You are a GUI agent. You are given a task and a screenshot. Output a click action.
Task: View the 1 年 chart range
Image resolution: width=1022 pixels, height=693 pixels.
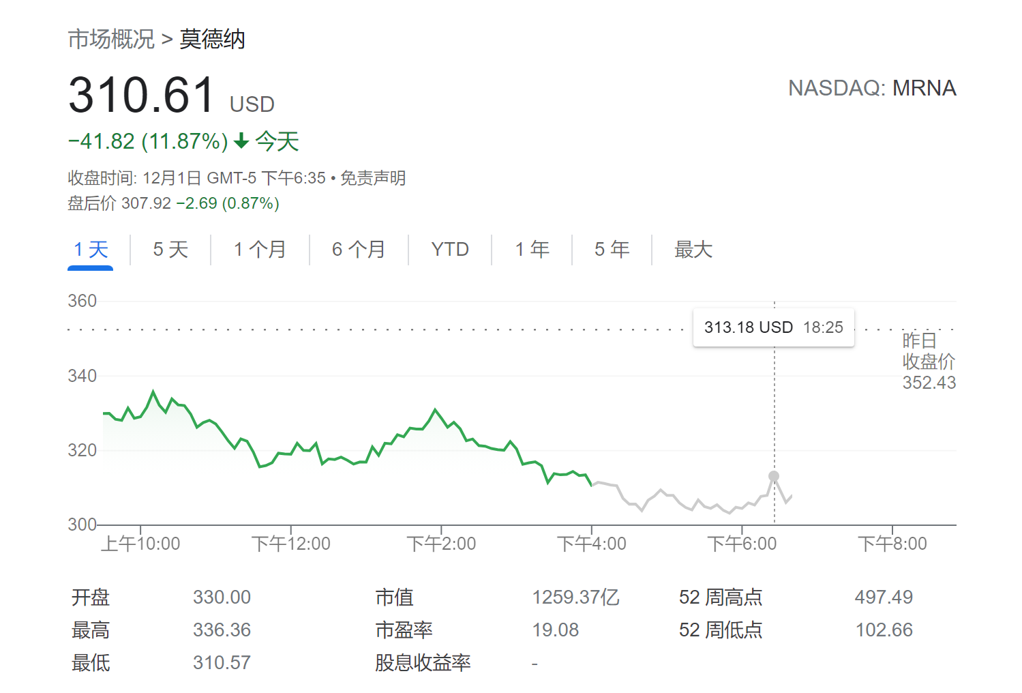[532, 250]
